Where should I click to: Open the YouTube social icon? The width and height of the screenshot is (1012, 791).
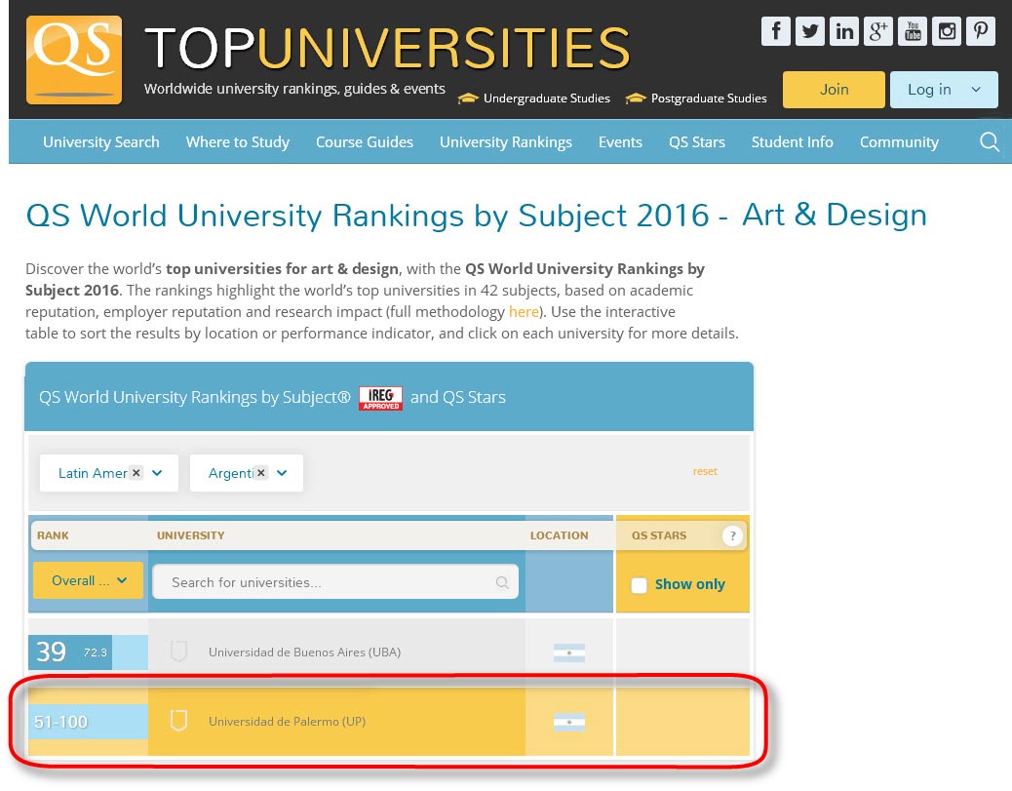click(912, 31)
